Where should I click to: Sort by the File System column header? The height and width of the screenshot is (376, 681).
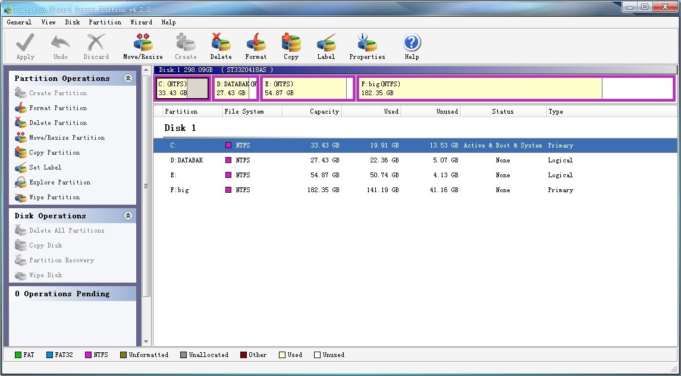(252, 111)
